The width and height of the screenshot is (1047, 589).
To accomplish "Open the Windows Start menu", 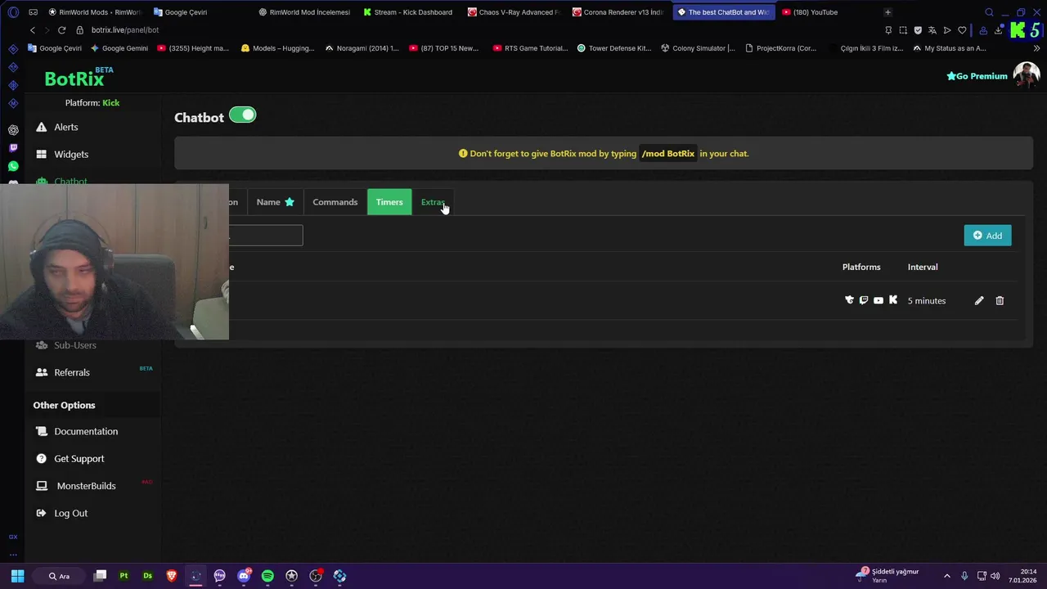I will (x=17, y=576).
